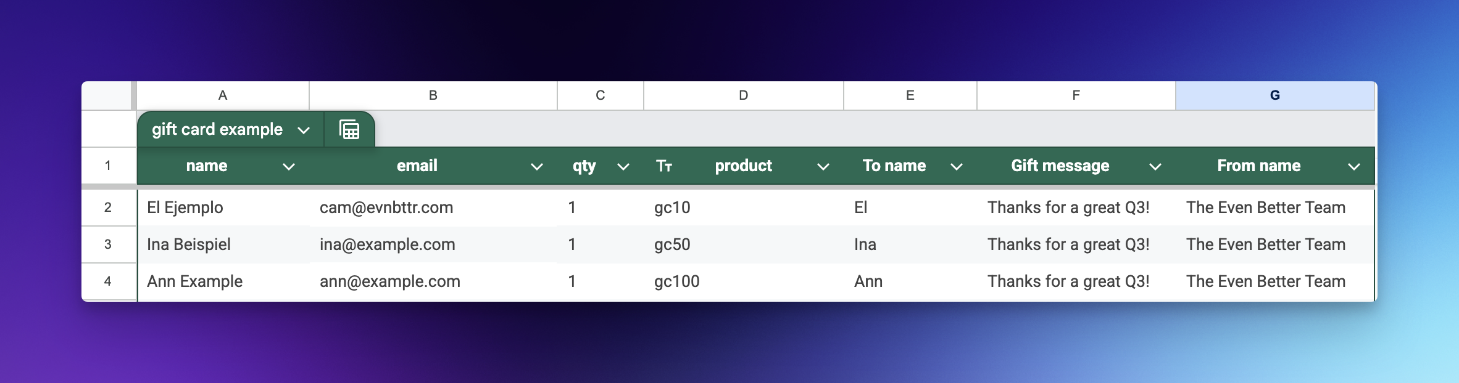
Task: Click the select-all corner box
Action: coord(106,95)
